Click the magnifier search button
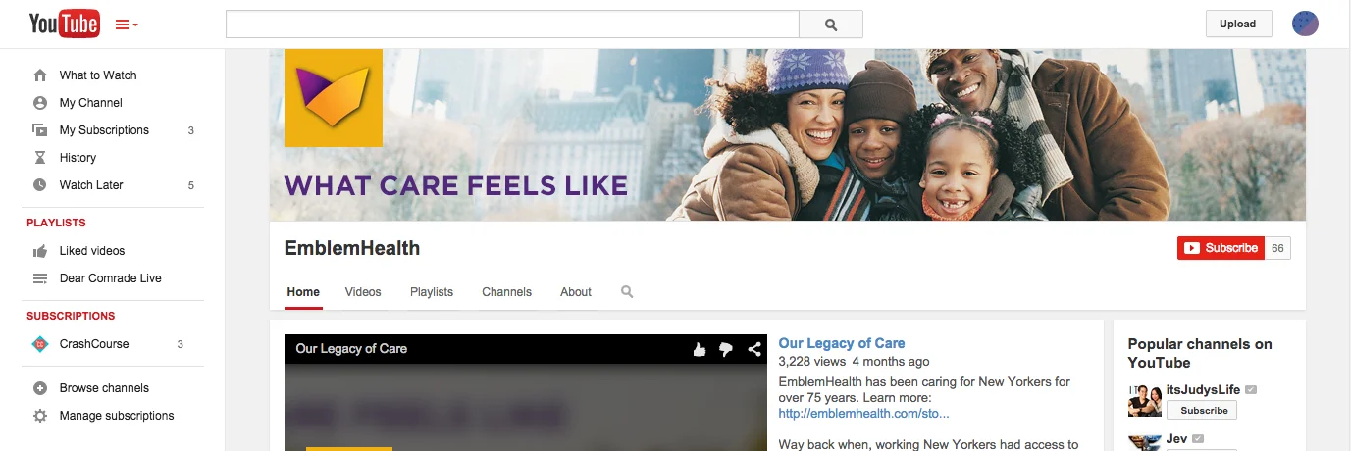 (831, 24)
